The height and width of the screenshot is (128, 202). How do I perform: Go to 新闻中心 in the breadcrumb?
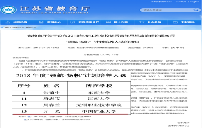pos(17,27)
